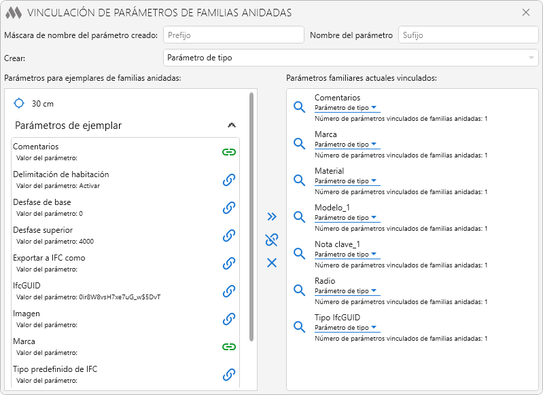Click the X delete icon in center column

272,263
